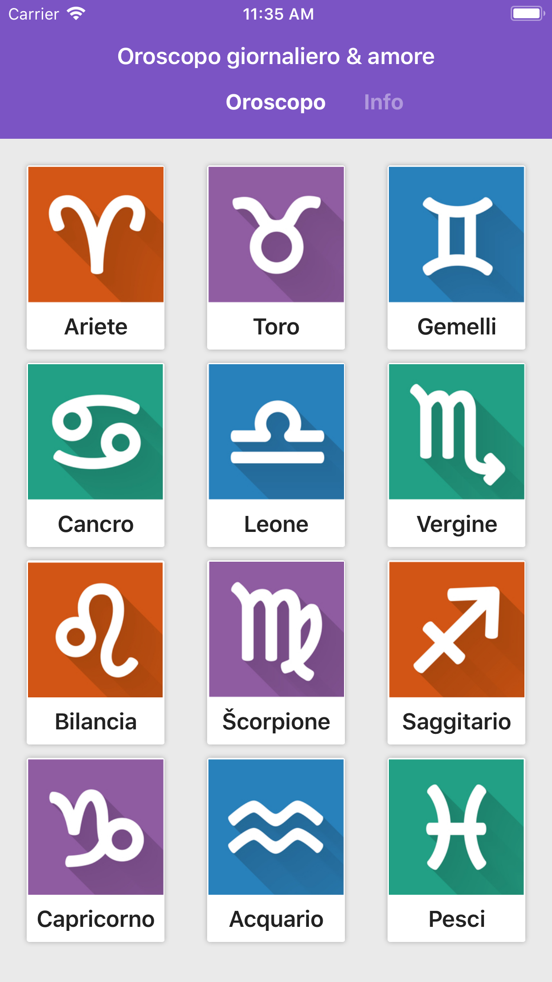The width and height of the screenshot is (552, 982).
Task: Tap the Ariete ram symbol icon
Action: (x=96, y=234)
